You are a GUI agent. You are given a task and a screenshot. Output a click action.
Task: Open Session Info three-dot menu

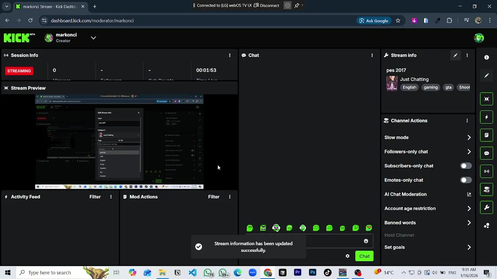[229, 55]
